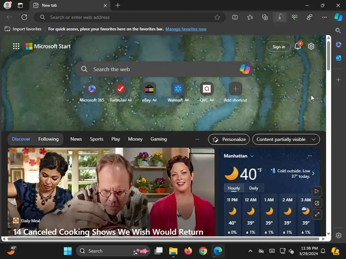Open the canceled cooking shows article
The height and width of the screenshot is (259, 346).
click(108, 232)
